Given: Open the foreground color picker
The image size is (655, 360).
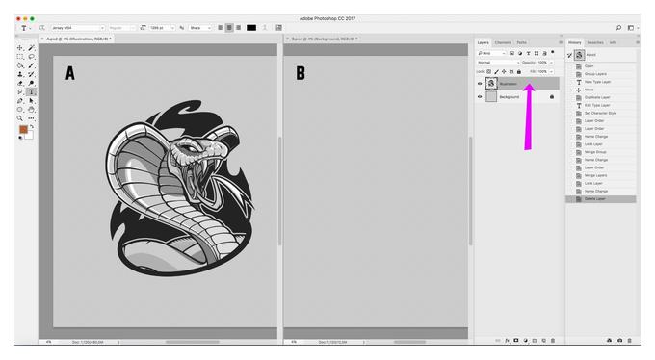Looking at the screenshot, I should click(x=23, y=130).
